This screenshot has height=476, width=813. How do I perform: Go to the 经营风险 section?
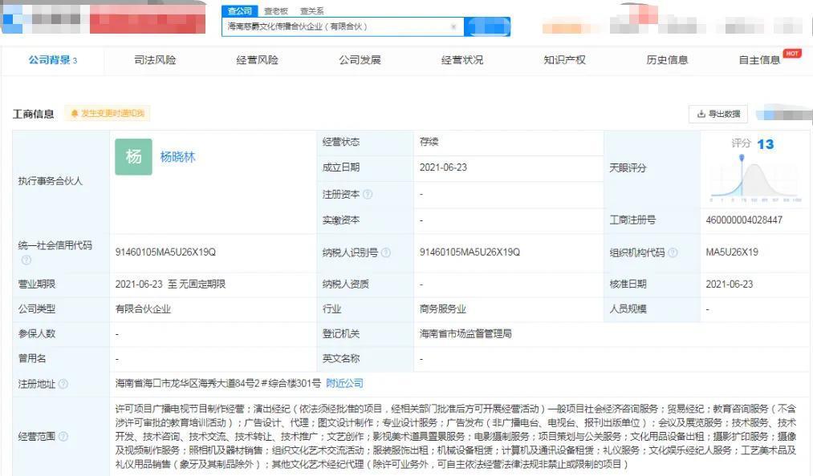(x=257, y=60)
